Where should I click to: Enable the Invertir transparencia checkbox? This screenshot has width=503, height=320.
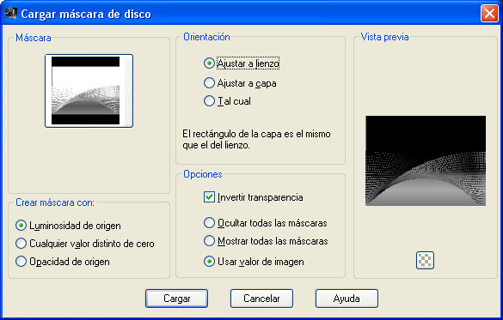[x=209, y=197]
